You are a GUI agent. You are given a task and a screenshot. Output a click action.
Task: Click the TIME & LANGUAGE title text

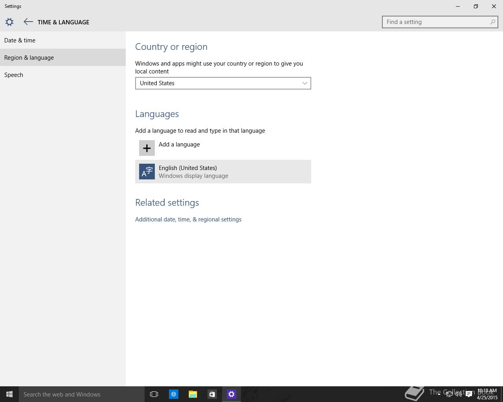point(63,22)
